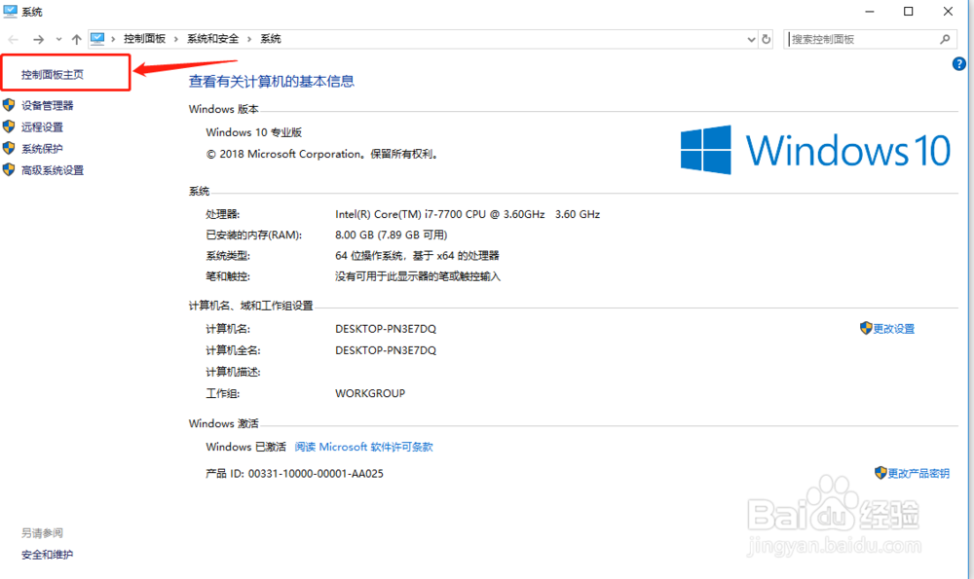Click shield icon beside 更改设置
974x579 pixels.
pyautogui.click(x=866, y=328)
